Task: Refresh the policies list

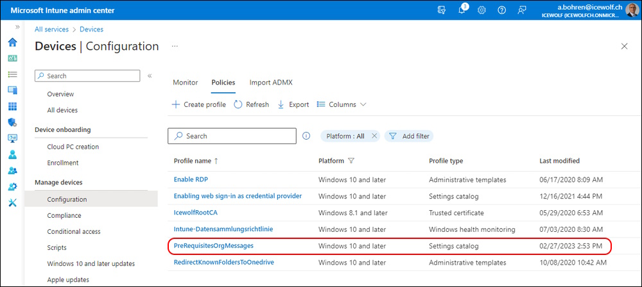Action: (x=252, y=104)
